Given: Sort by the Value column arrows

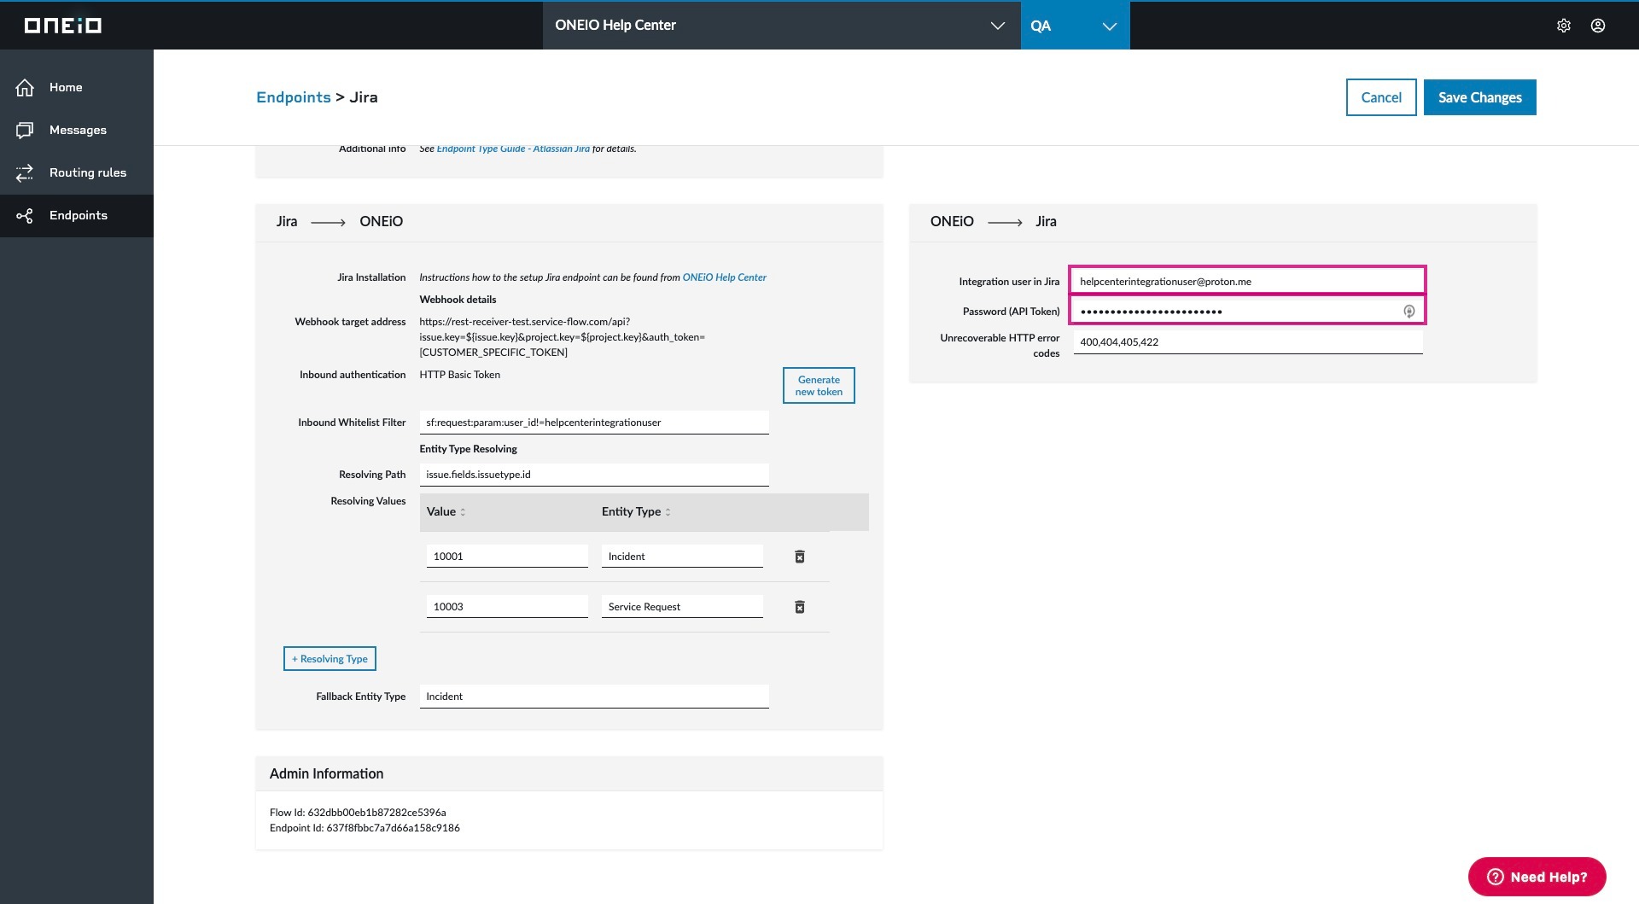Looking at the screenshot, I should pyautogui.click(x=463, y=512).
